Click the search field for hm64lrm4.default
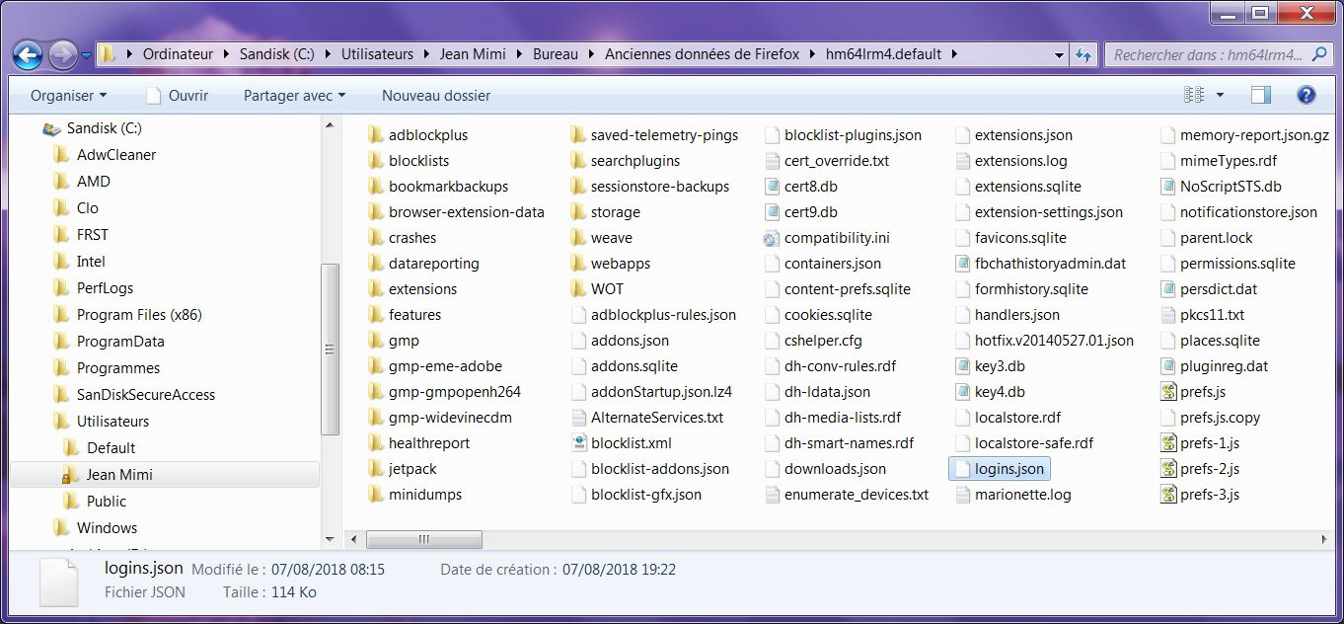This screenshot has height=624, width=1344. tap(1219, 54)
